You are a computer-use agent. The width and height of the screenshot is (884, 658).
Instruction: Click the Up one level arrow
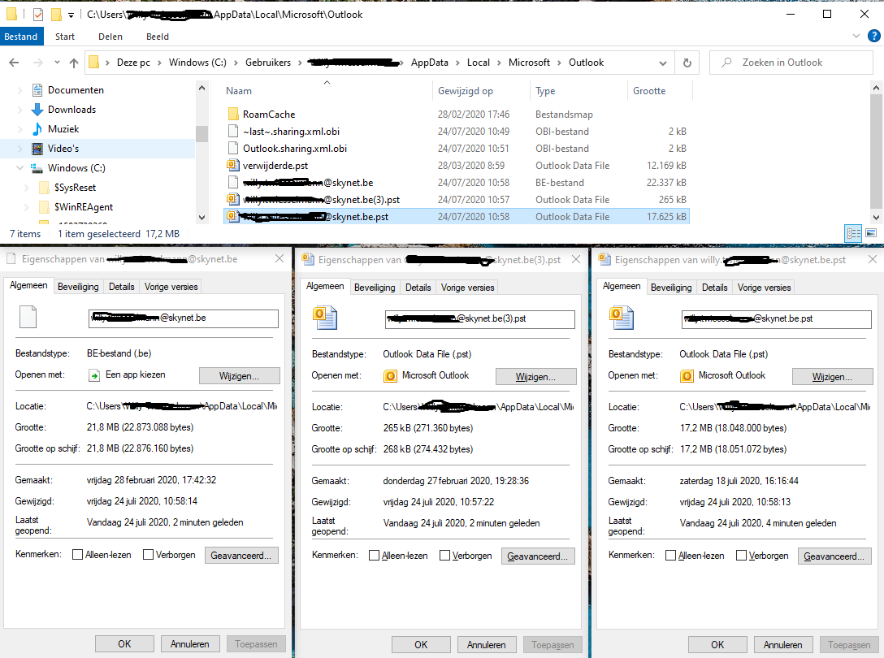tap(74, 63)
